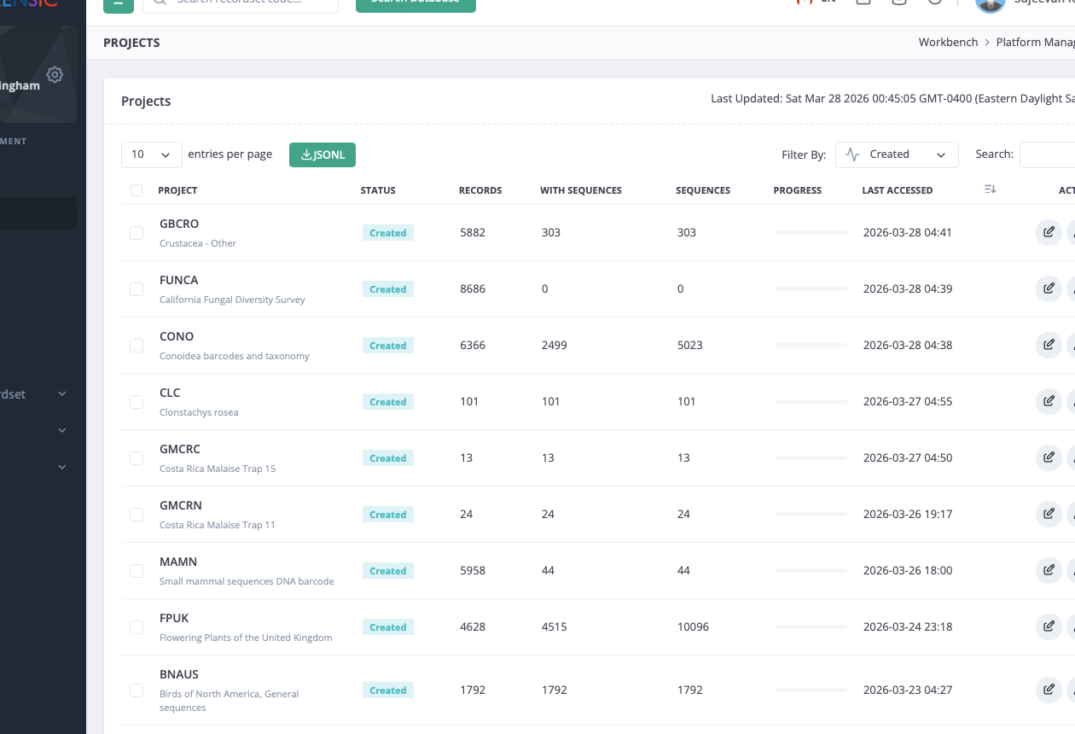Viewport: 1075px width, 734px height.
Task: Open the BNAUS project link
Action: click(179, 674)
